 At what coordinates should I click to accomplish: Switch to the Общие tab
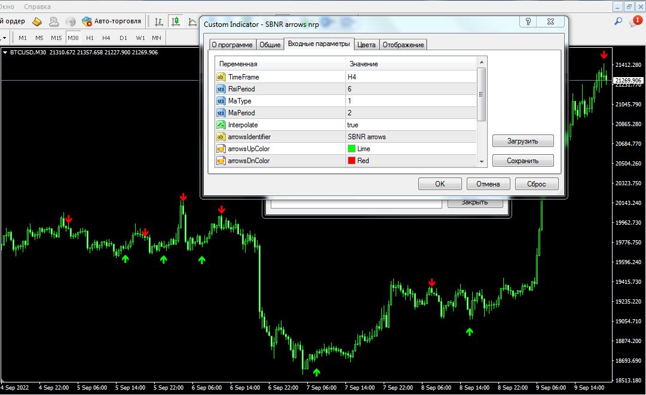pos(270,45)
